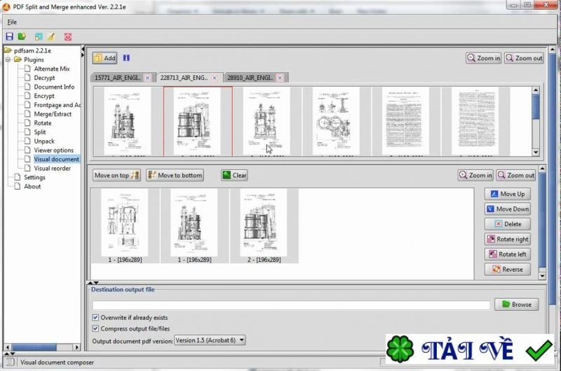This screenshot has height=371, width=561.
Task: Select composed page labeled 2 - [196x289]
Action: pyautogui.click(x=264, y=225)
